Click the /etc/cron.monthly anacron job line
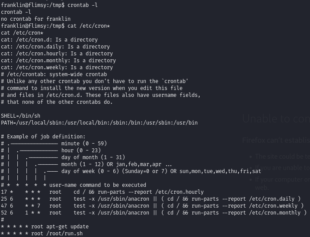This screenshot has width=310, height=237. [153, 212]
